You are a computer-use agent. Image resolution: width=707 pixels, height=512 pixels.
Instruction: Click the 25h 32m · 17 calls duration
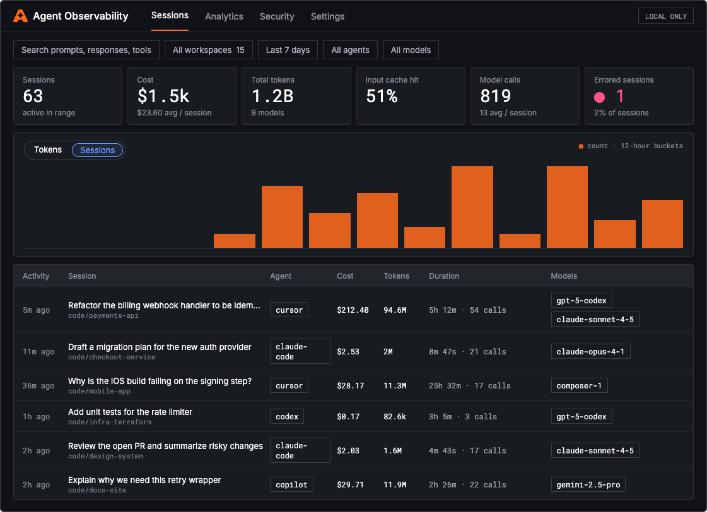click(470, 386)
